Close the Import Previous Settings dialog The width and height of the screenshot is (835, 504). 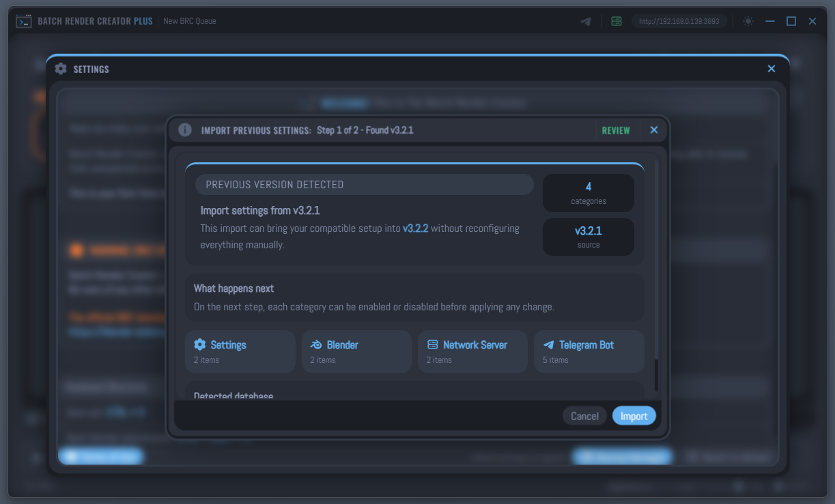(654, 130)
